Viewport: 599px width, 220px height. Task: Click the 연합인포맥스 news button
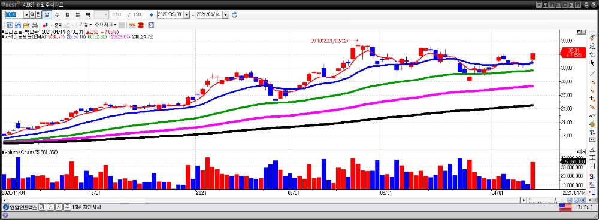(x=20, y=207)
